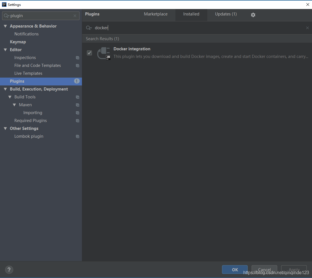The height and width of the screenshot is (278, 312).
Task: Click project-level icon beside Required Plugins
Action: pos(78,121)
